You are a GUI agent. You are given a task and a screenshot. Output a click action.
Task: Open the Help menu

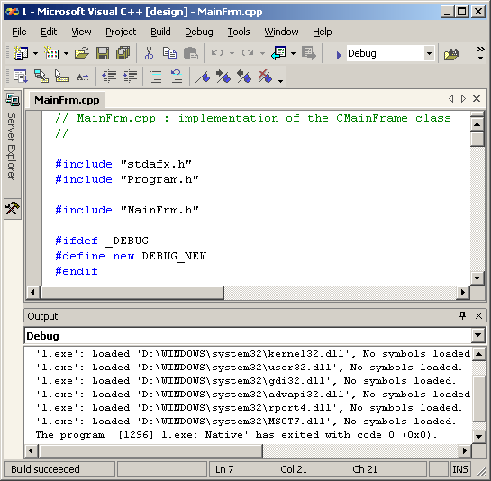[323, 32]
